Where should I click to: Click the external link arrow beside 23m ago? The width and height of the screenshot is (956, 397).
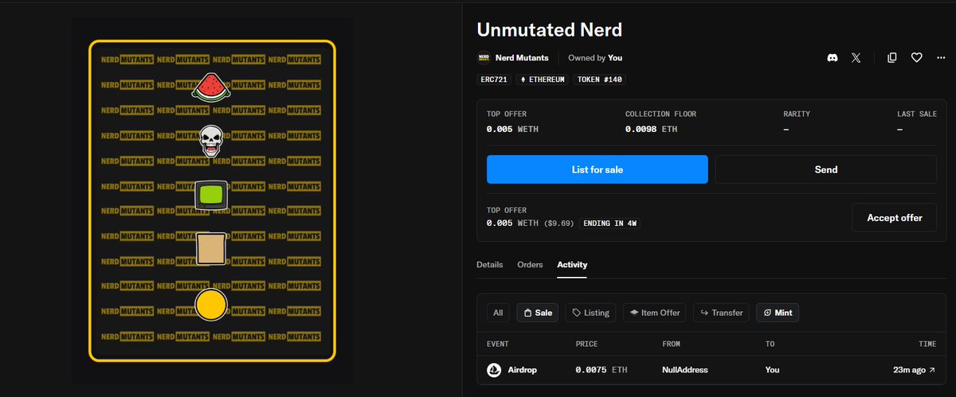(932, 370)
